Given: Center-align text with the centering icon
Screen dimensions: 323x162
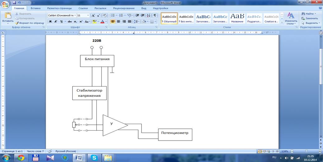Looking at the screenshot, I should point(119,21).
